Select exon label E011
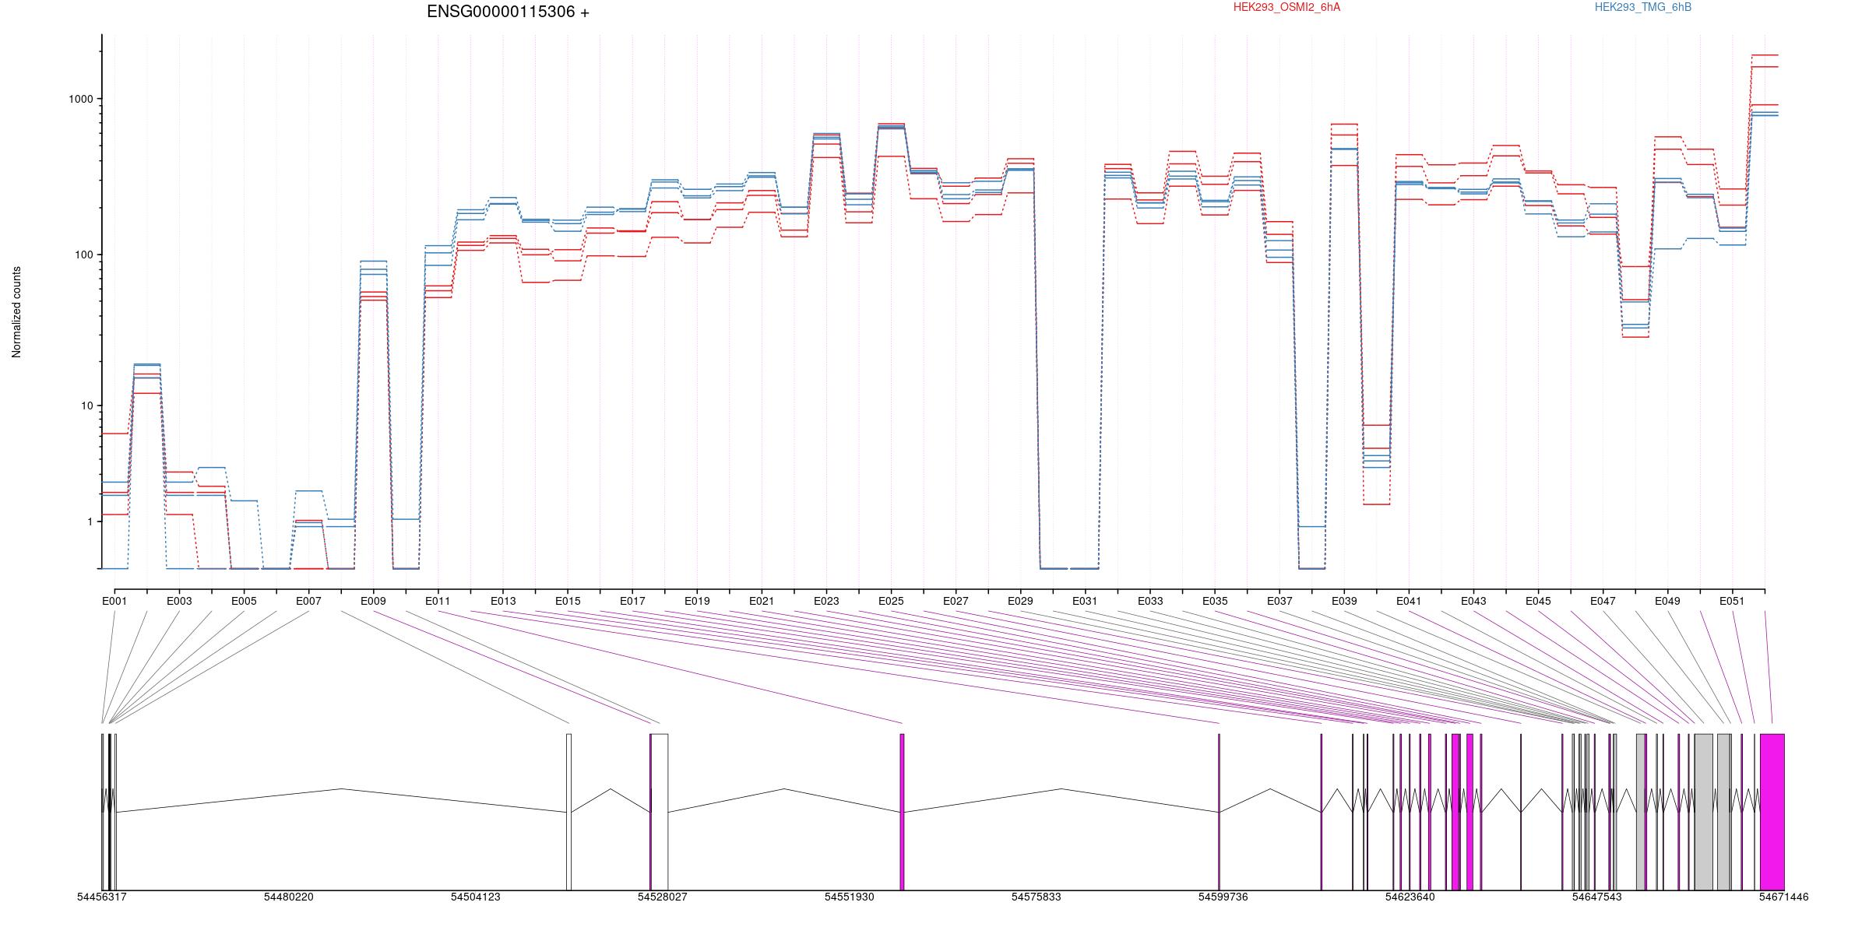The height and width of the screenshot is (934, 1869). pyautogui.click(x=438, y=601)
